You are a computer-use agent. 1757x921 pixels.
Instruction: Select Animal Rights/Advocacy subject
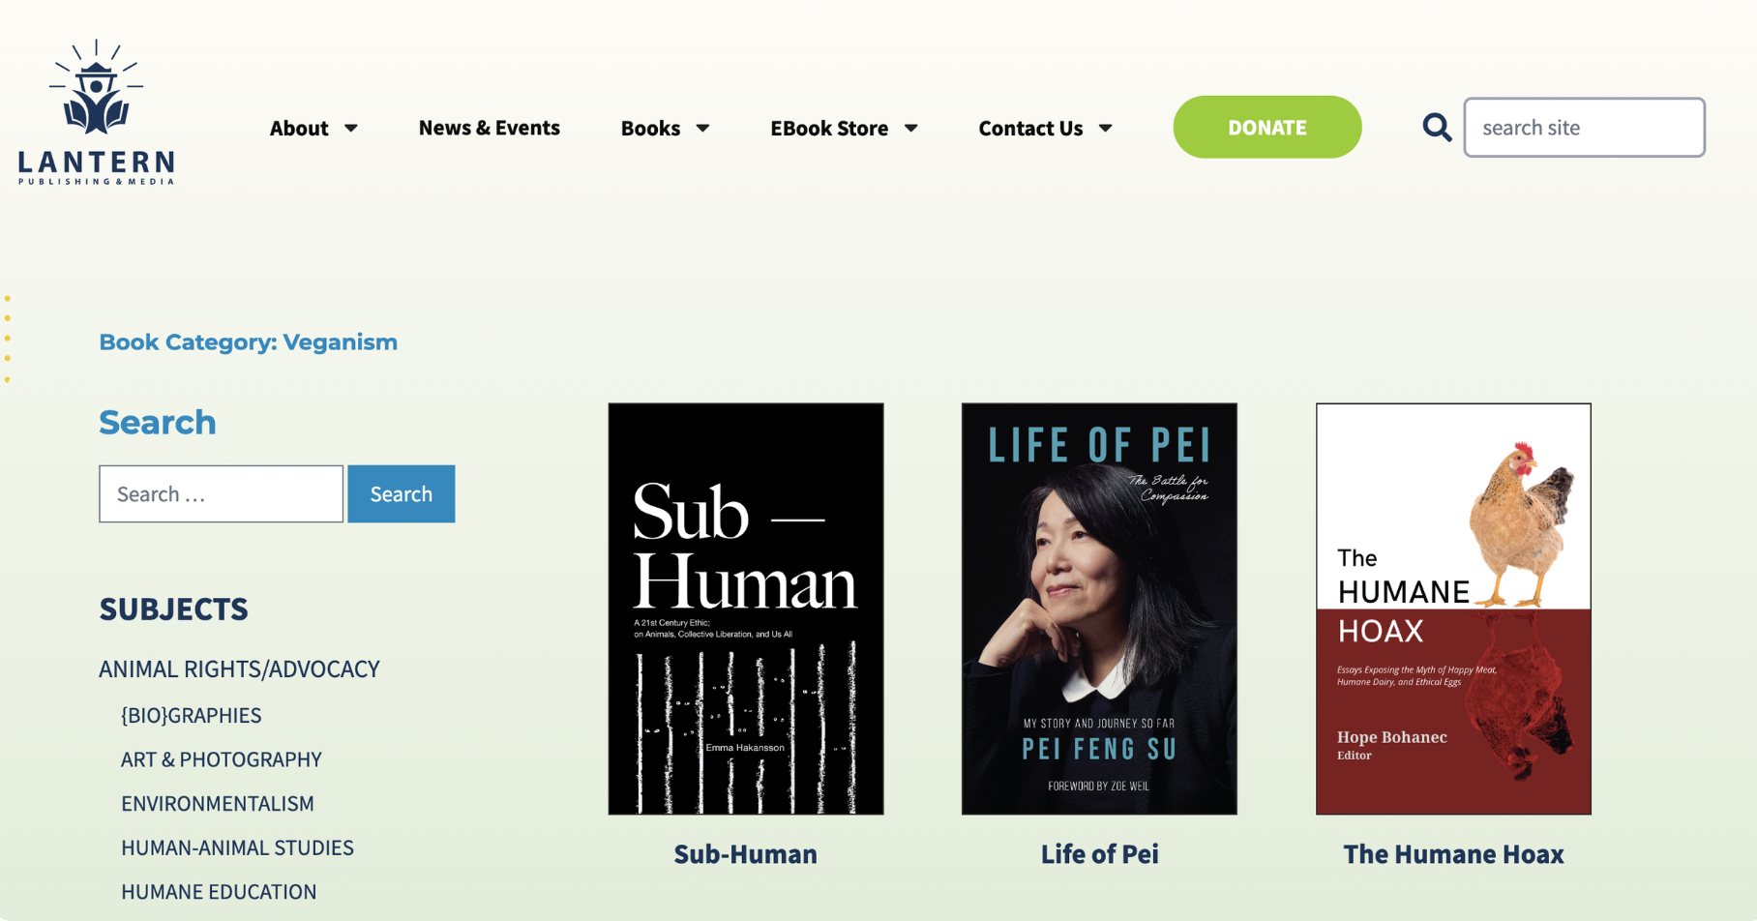click(239, 668)
